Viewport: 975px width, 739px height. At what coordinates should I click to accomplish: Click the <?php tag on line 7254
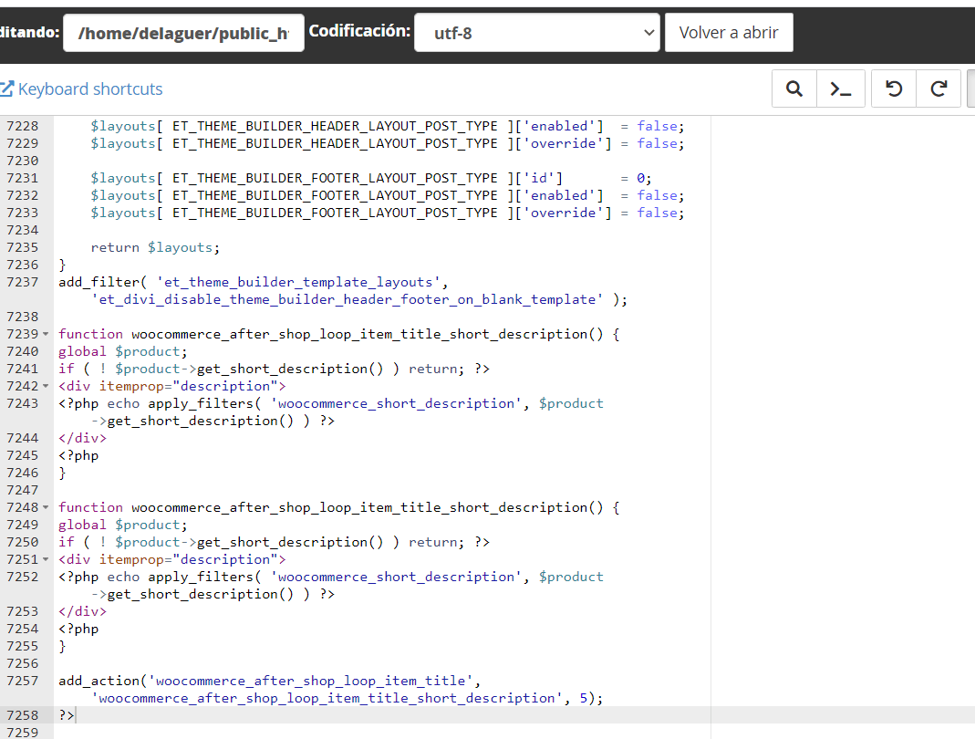tap(78, 629)
